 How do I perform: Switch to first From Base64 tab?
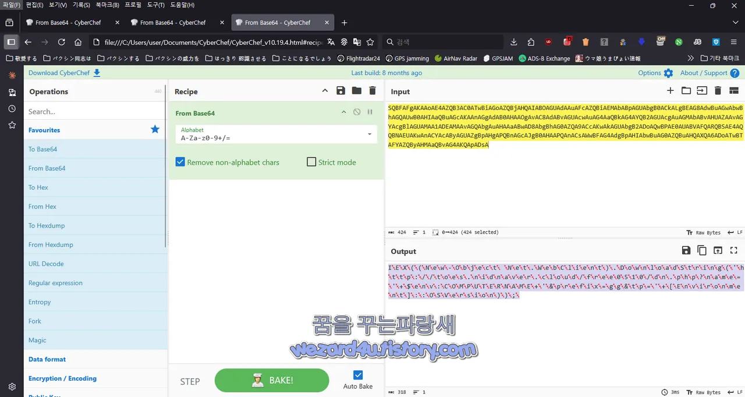click(x=72, y=23)
